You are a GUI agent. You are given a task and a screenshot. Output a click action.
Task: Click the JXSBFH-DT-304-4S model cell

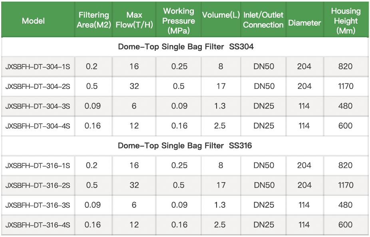(x=38, y=126)
